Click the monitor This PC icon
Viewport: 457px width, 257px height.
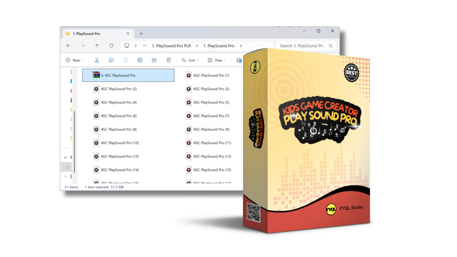(126, 46)
